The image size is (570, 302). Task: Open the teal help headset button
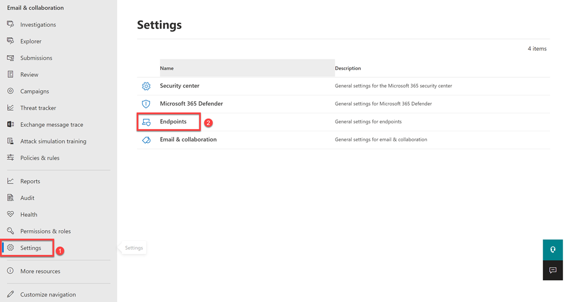[x=553, y=250]
